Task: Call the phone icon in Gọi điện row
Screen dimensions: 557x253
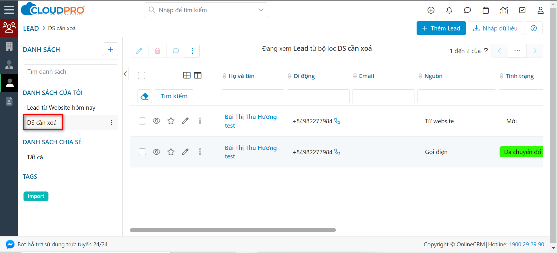Action: pyautogui.click(x=337, y=152)
